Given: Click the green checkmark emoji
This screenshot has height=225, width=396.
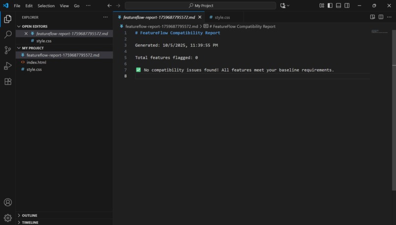Looking at the screenshot, I should tap(138, 70).
